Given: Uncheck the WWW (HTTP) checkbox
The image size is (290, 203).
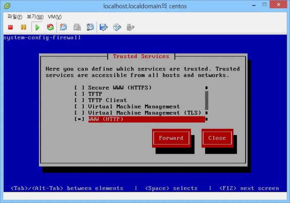Looking at the screenshot, I should point(80,119).
